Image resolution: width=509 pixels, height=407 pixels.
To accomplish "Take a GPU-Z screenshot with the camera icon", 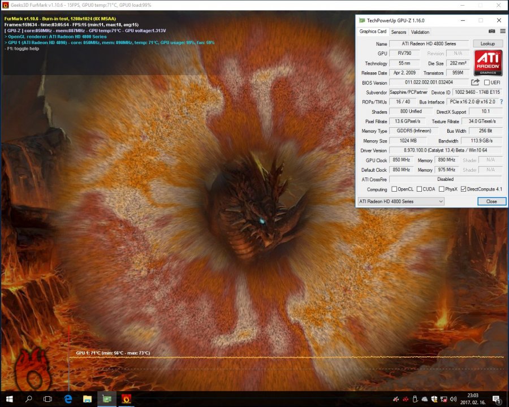I will coord(492,31).
